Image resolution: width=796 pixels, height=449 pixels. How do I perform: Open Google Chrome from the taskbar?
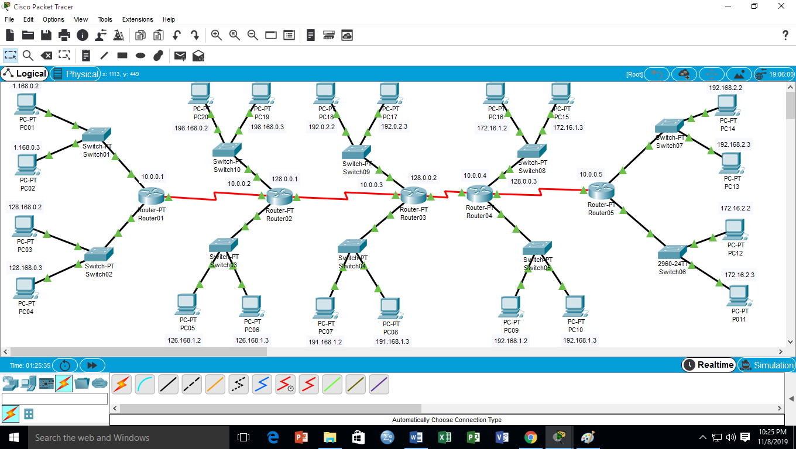click(531, 437)
